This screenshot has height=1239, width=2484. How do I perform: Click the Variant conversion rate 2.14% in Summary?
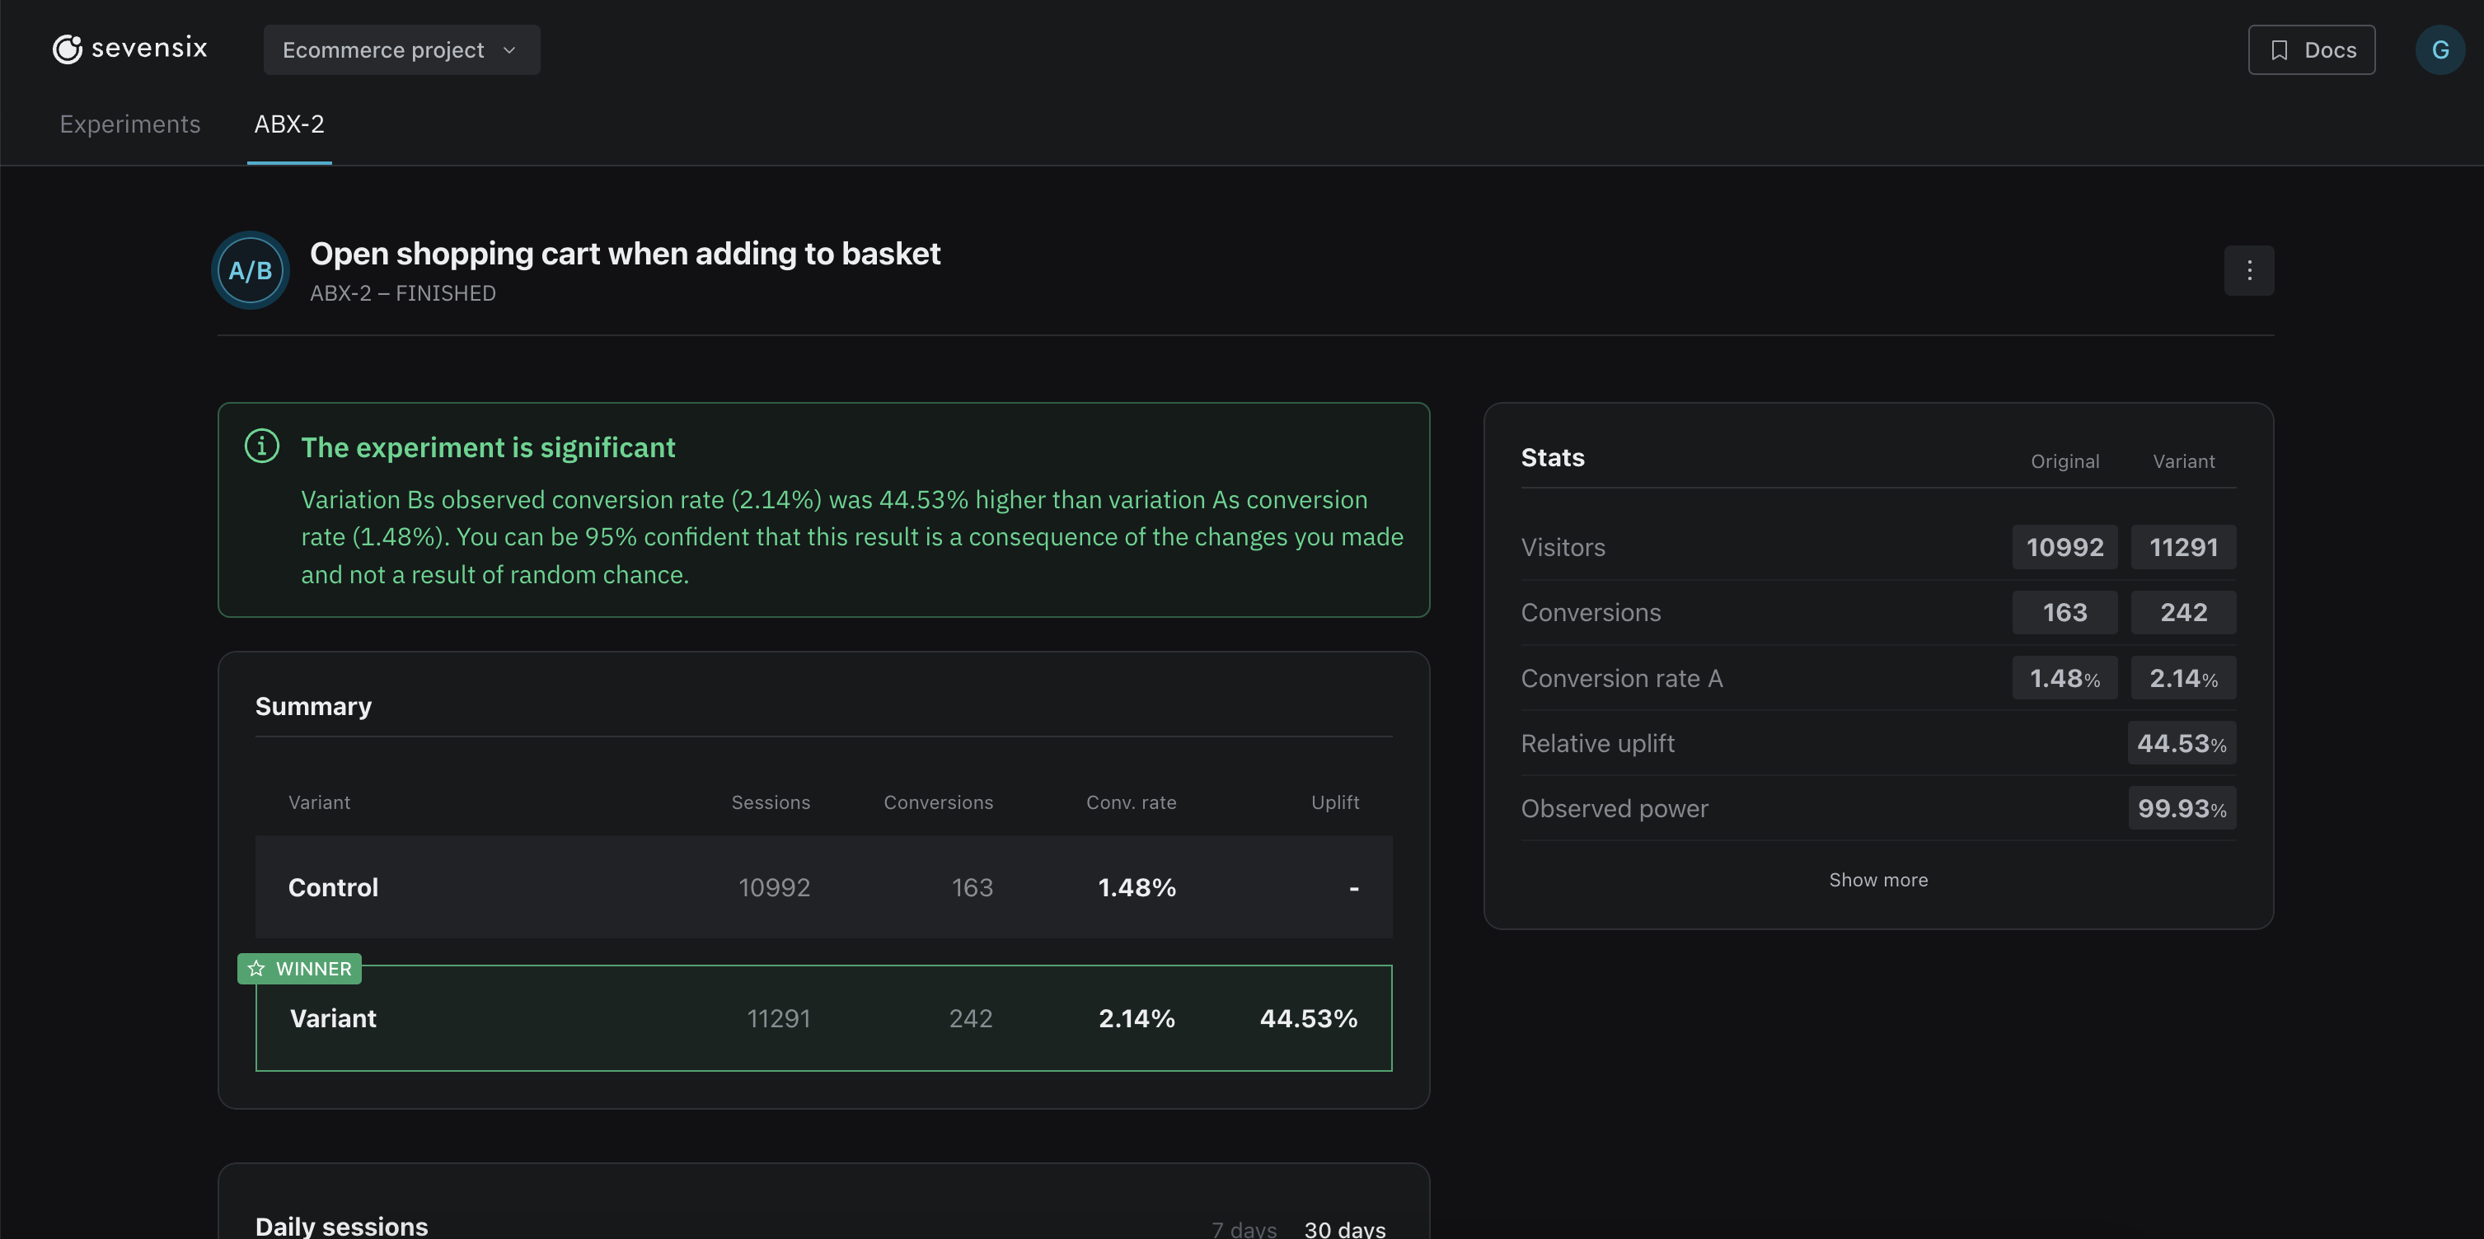[x=1137, y=1018]
